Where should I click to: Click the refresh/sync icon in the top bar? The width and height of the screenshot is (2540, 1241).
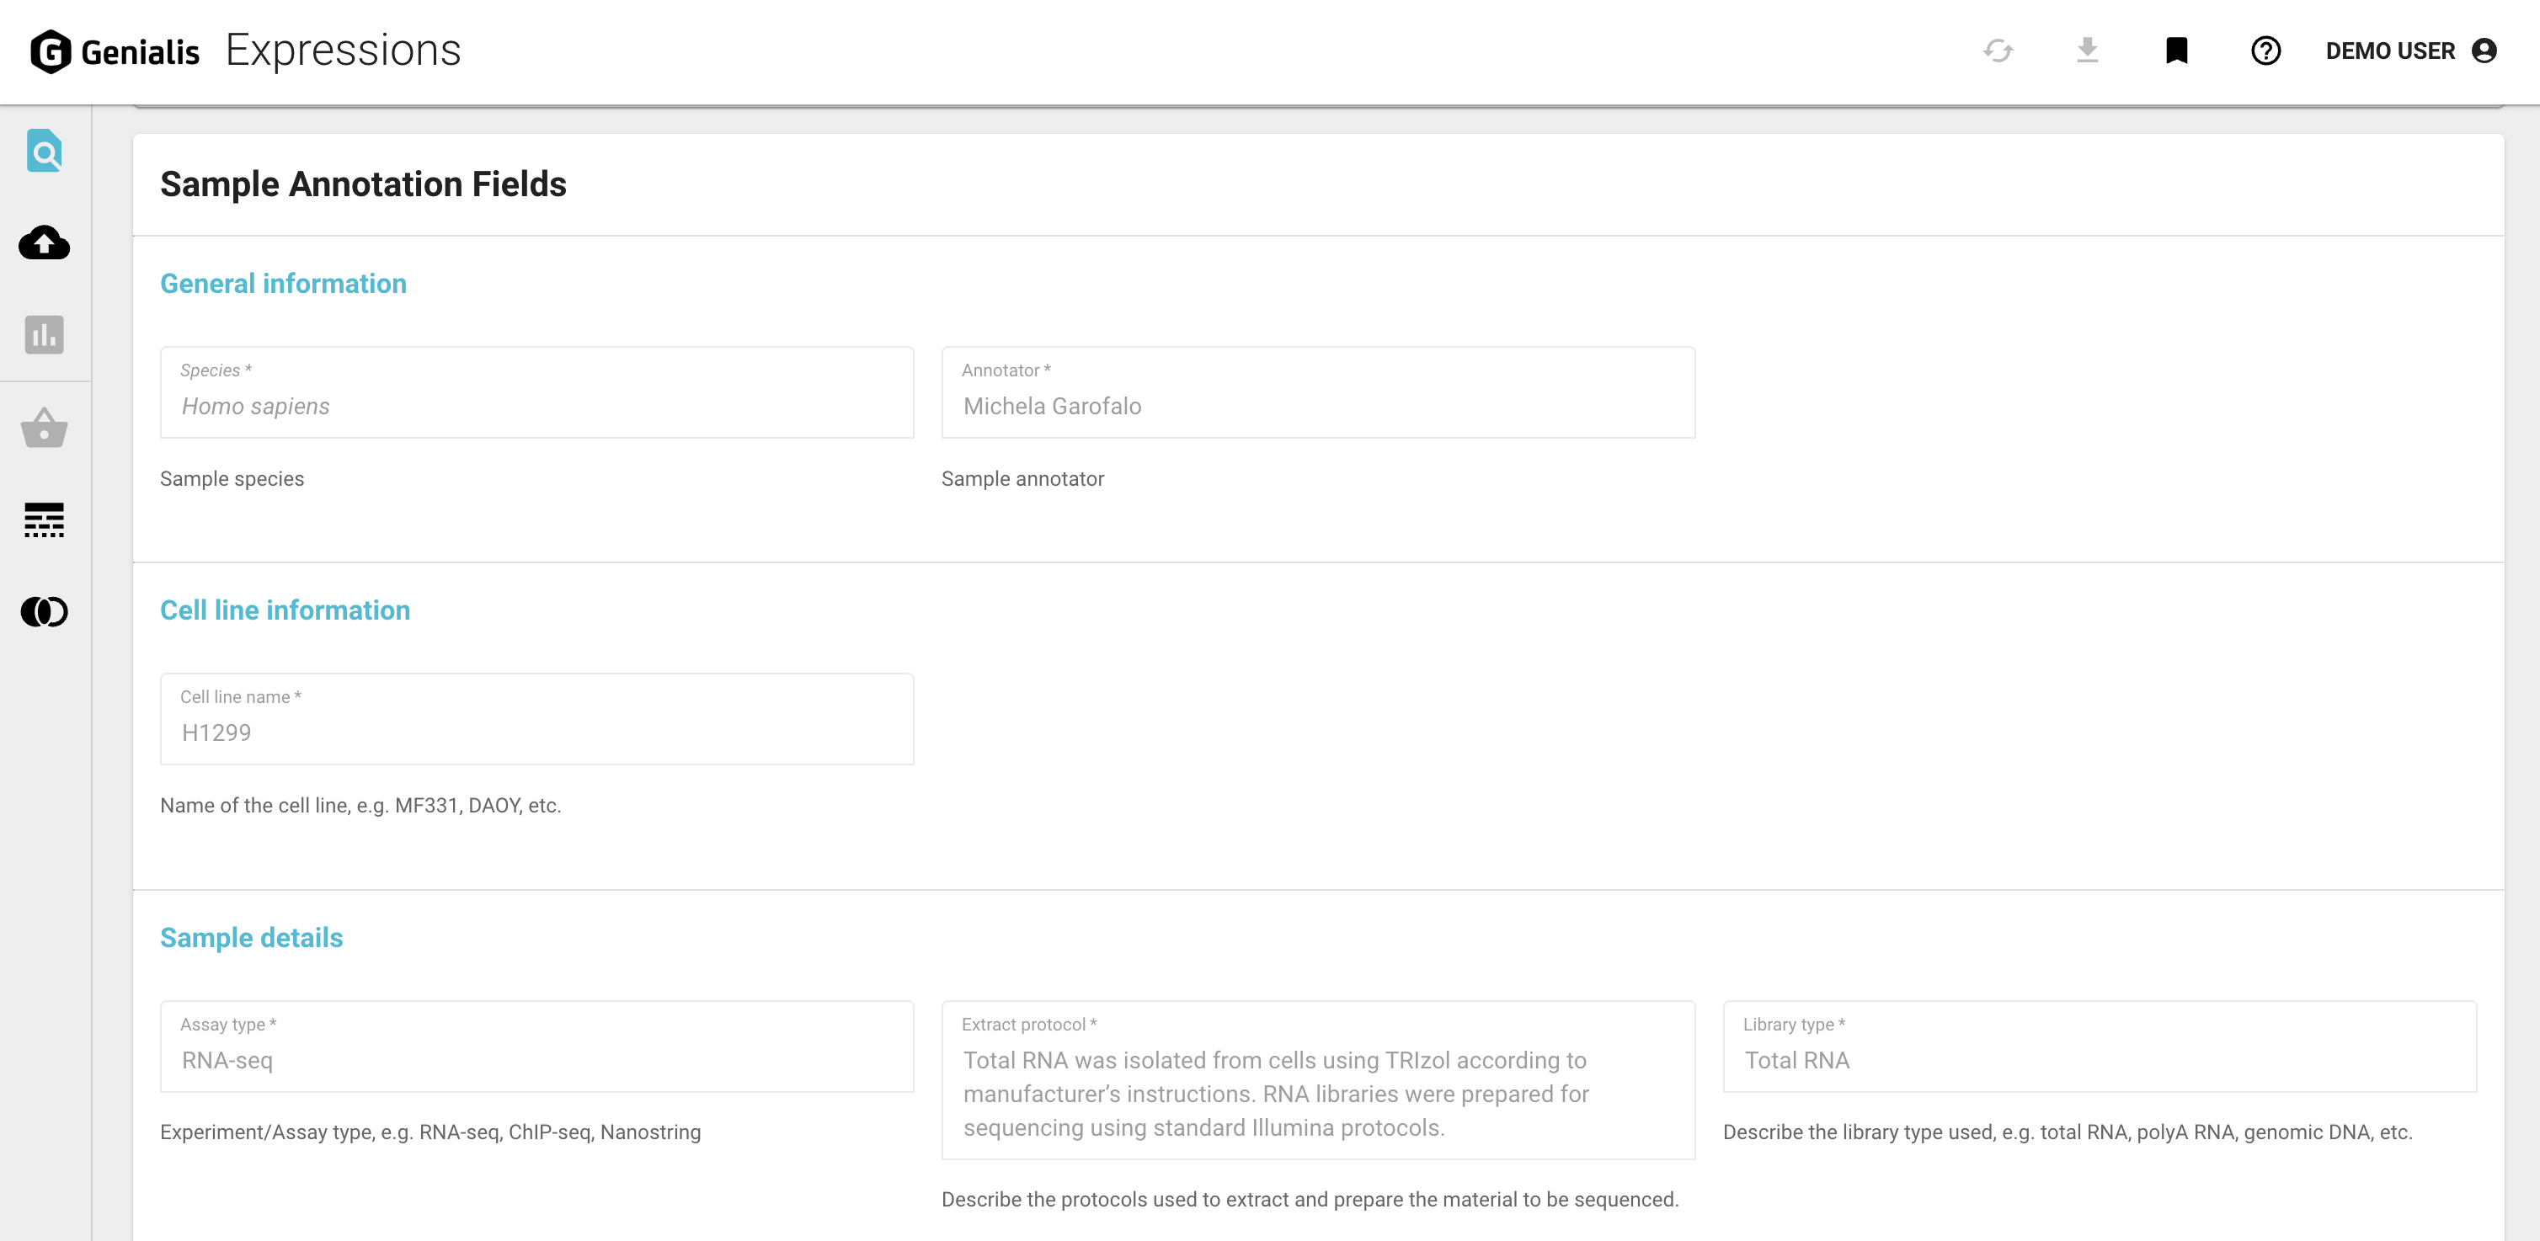point(1996,51)
